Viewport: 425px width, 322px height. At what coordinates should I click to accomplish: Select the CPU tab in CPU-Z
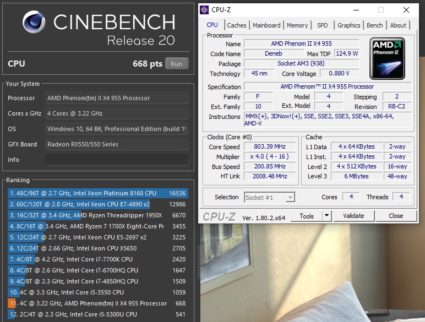click(212, 25)
